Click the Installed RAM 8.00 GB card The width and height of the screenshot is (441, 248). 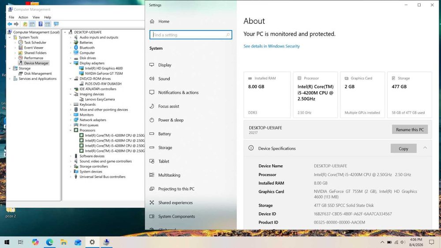click(x=267, y=95)
